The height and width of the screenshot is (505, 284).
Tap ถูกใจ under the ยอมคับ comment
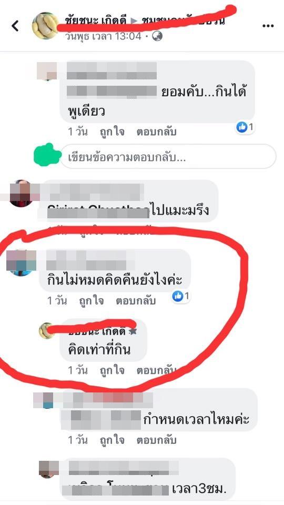tap(111, 132)
